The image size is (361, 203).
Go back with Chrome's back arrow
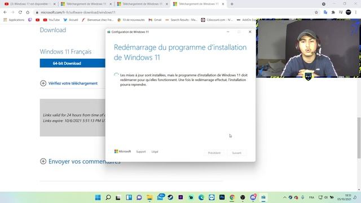[x=5, y=12]
